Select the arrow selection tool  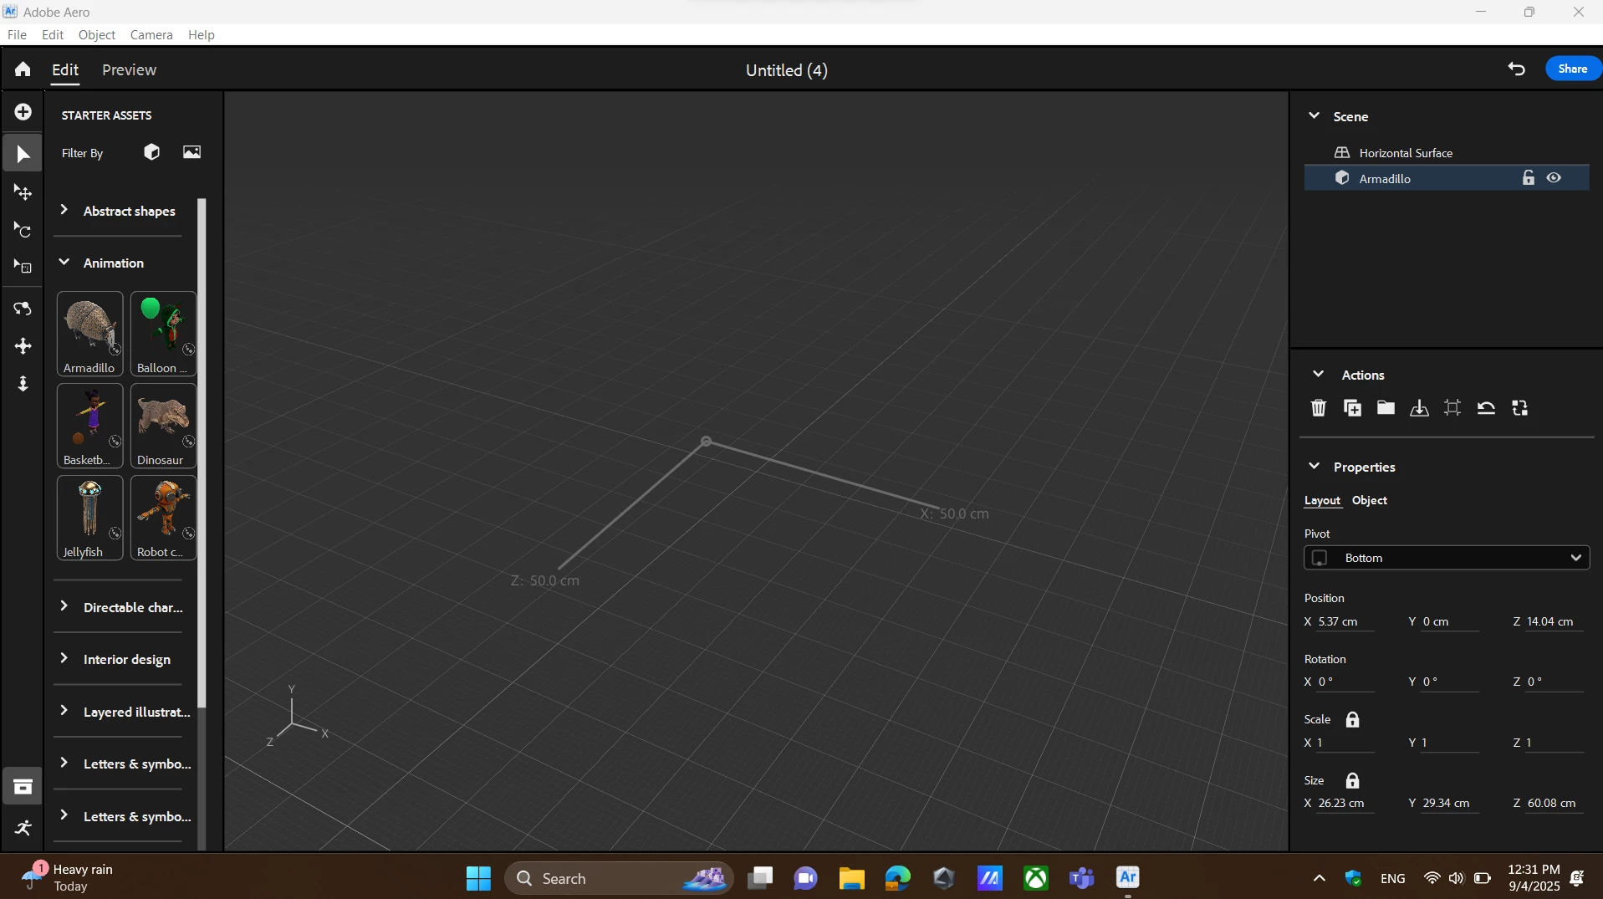point(23,154)
